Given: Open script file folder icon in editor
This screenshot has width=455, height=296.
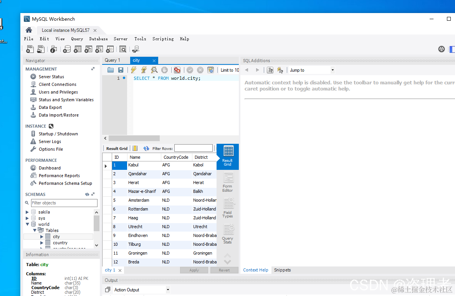Looking at the screenshot, I should [111, 70].
